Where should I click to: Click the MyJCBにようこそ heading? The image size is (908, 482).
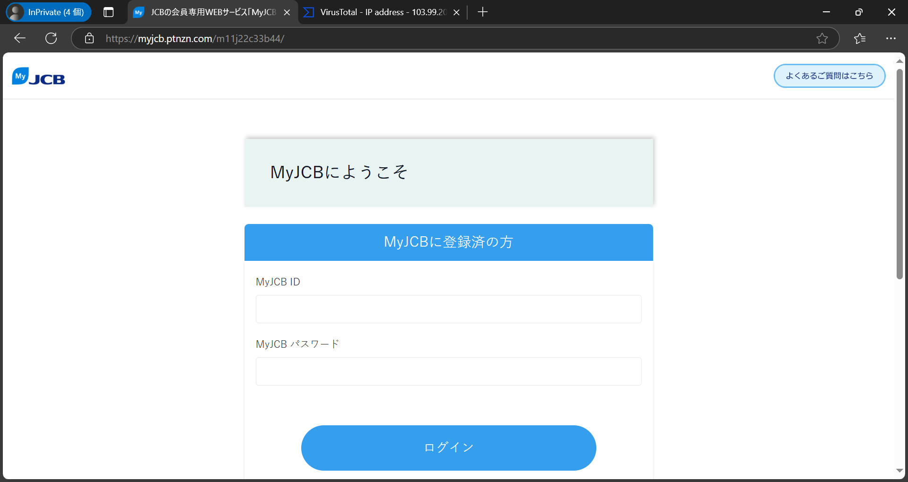pyautogui.click(x=339, y=172)
